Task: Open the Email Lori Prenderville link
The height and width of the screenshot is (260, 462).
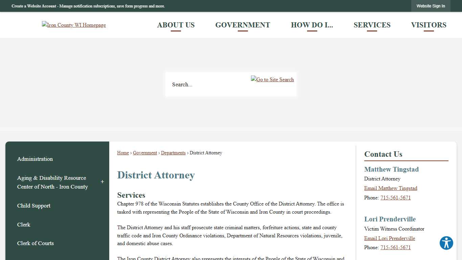Action: coord(389,238)
